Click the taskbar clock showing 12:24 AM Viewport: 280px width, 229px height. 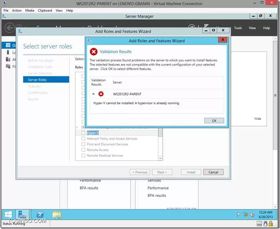(266, 214)
